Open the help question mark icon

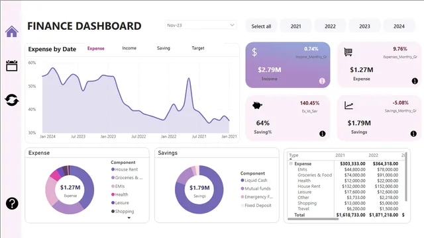(12, 204)
